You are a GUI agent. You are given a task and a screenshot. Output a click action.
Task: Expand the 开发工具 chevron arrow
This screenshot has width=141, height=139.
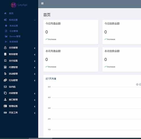tap(35, 113)
